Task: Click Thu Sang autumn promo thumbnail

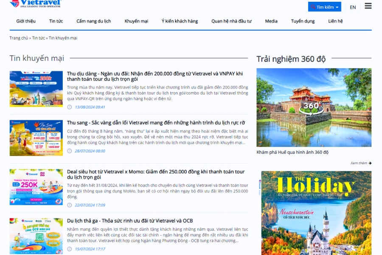Action: [x=36, y=138]
